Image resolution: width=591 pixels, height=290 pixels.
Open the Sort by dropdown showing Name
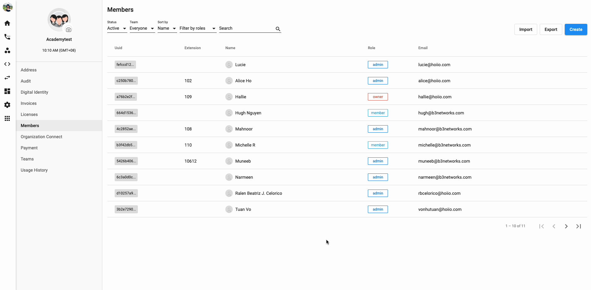[167, 28]
